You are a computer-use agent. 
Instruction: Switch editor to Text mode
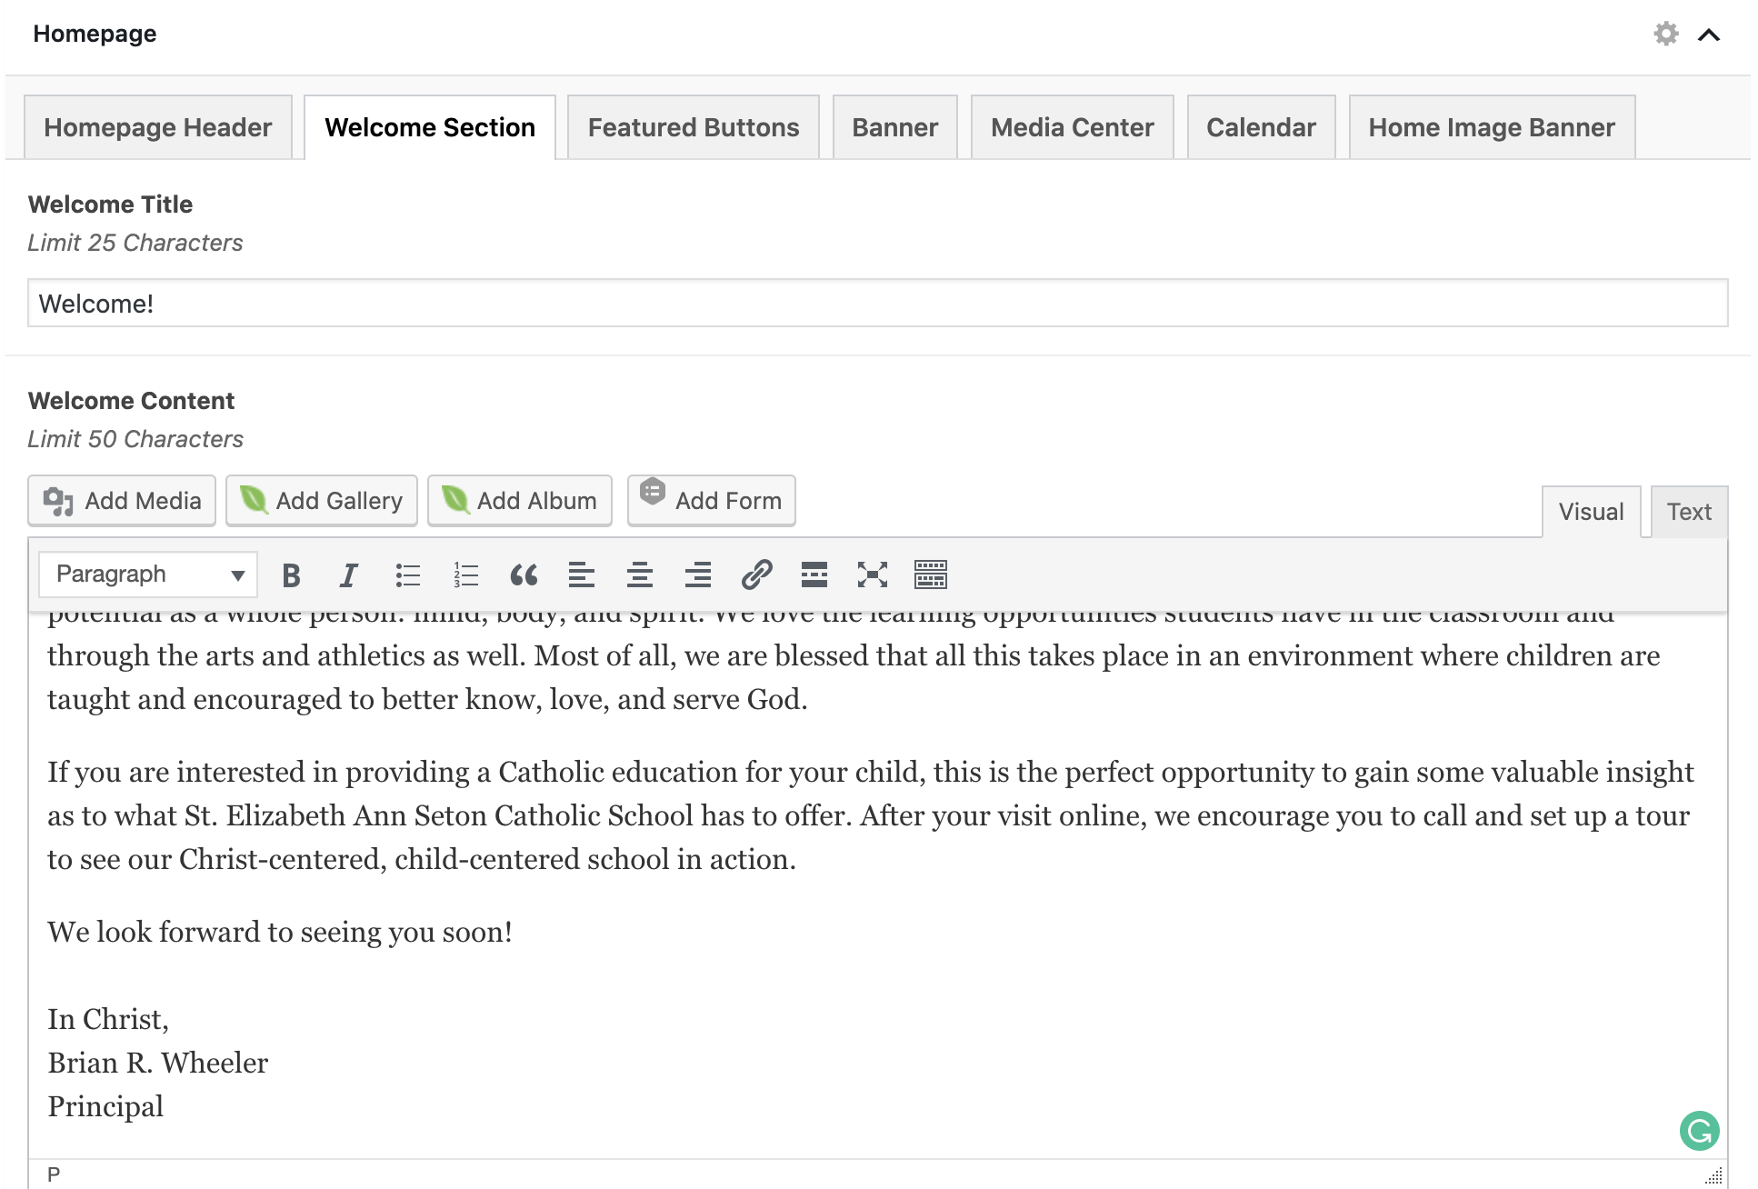[1688, 512]
